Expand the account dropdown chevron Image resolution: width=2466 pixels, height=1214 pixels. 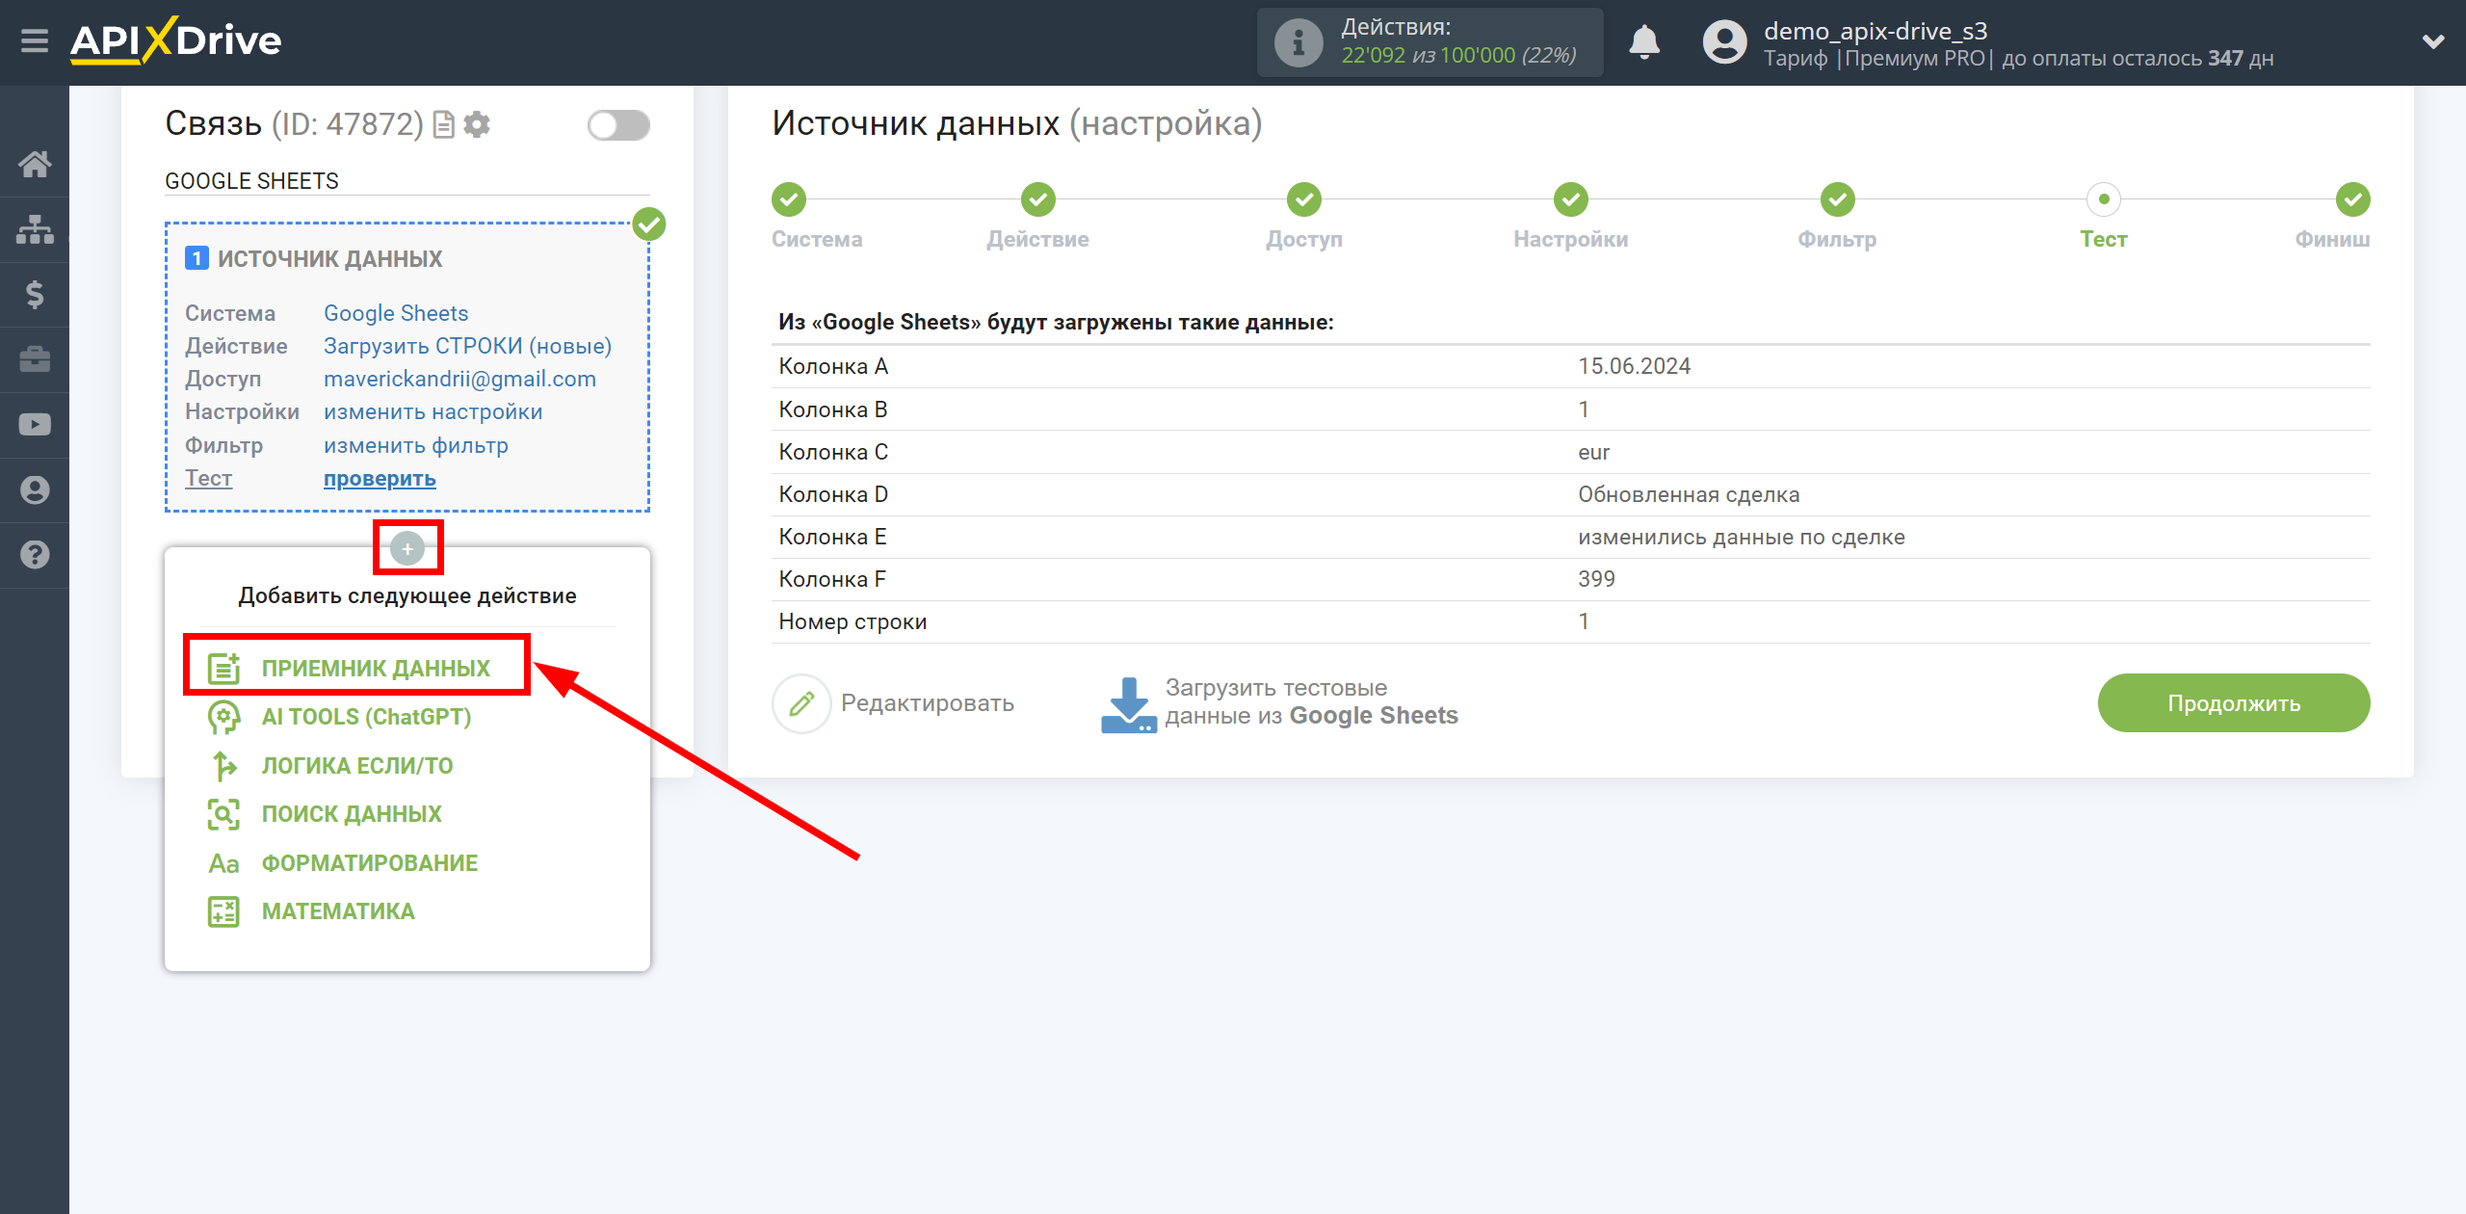pyautogui.click(x=2433, y=41)
